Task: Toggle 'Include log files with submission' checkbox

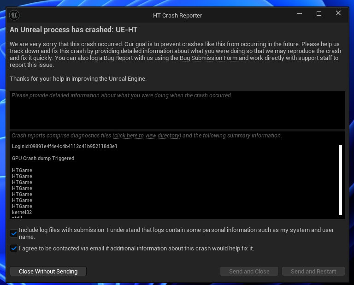Action: pos(14,233)
